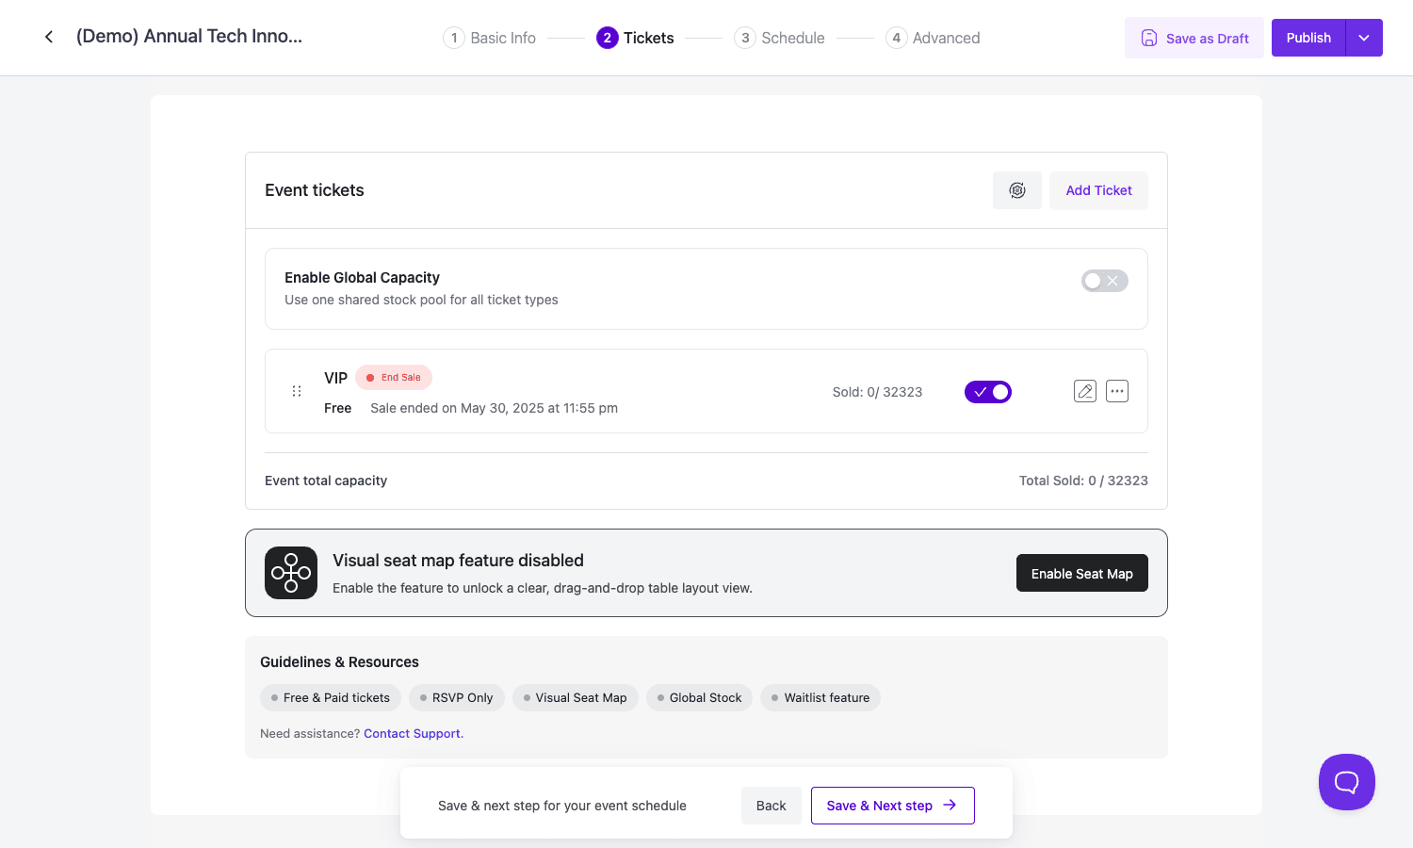Click the event title text

189,37
